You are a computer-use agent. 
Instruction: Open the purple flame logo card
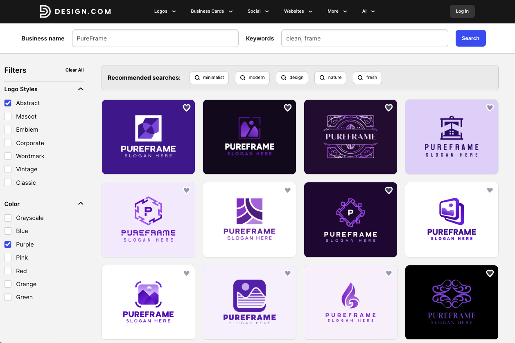[x=350, y=303]
